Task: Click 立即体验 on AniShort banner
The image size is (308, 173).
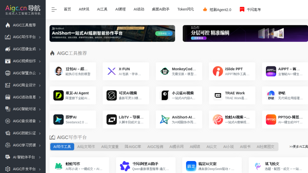Action: (x=164, y=34)
